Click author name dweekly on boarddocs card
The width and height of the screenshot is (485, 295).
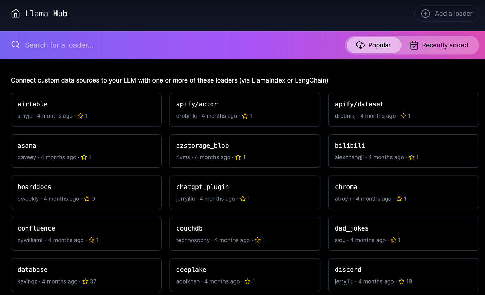pos(28,199)
